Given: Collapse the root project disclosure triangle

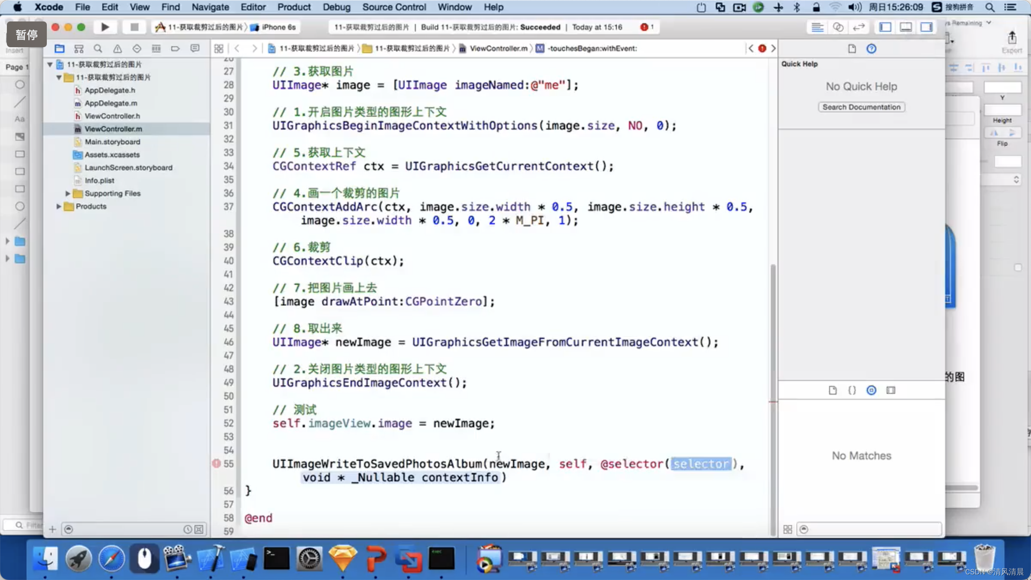Looking at the screenshot, I should [x=50, y=64].
